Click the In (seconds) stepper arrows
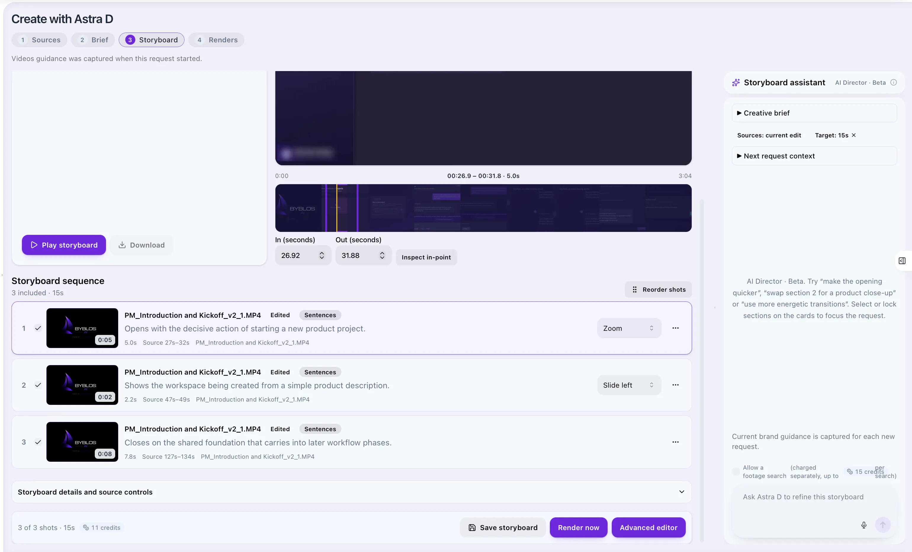Screen dimensions: 912x552 (321, 256)
